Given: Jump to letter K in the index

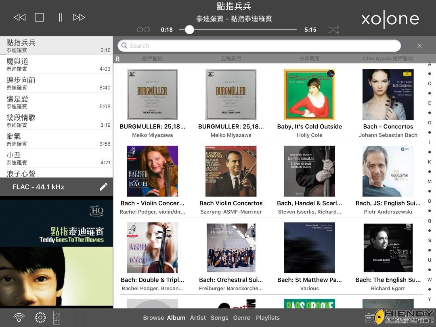Looking at the screenshot, I should pyautogui.click(x=430, y=162).
